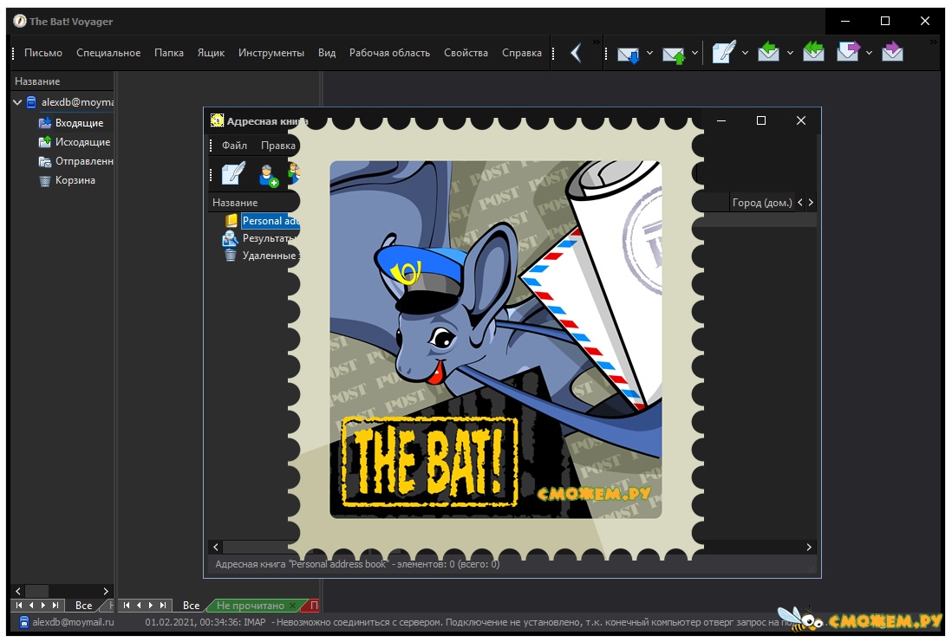Image resolution: width=952 pixels, height=642 pixels.
Task: Select the Отправленные folder
Action: point(76,161)
